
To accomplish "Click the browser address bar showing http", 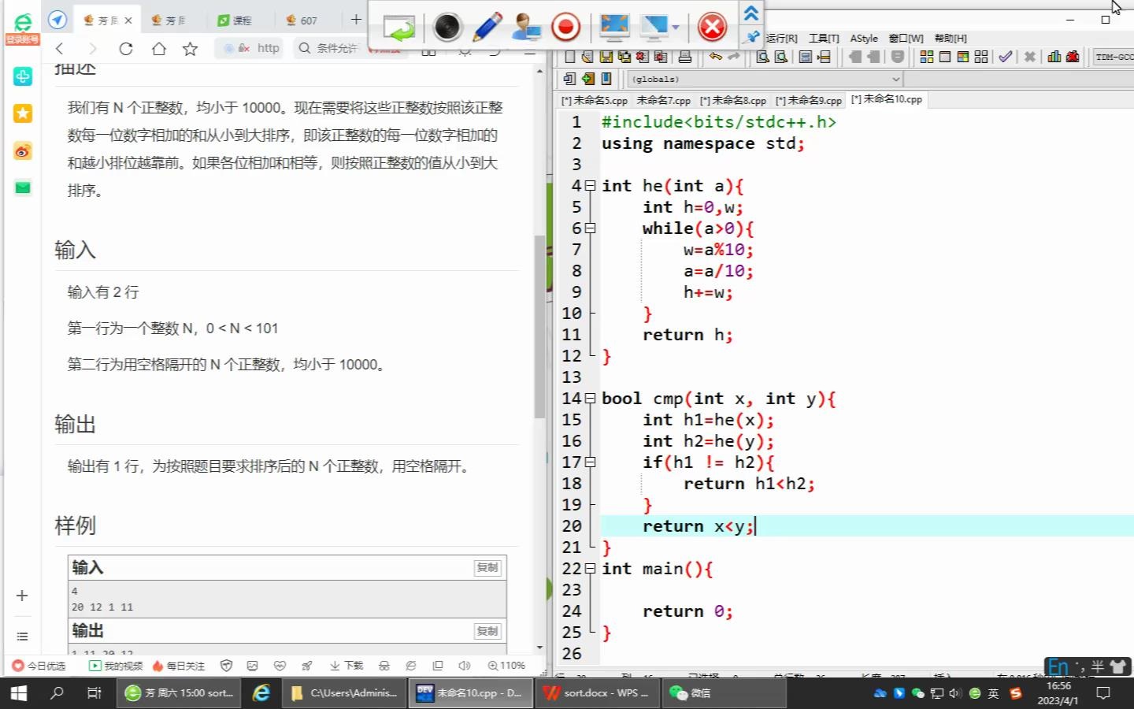I will click(250, 48).
